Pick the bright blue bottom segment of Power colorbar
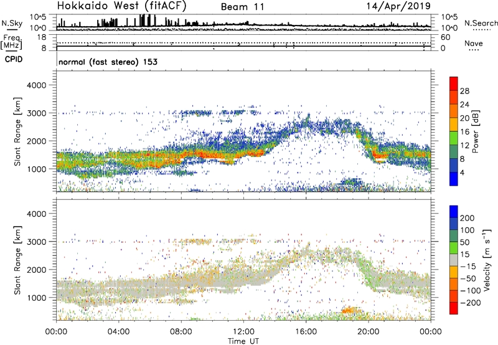The image size is (498, 345). 454,179
